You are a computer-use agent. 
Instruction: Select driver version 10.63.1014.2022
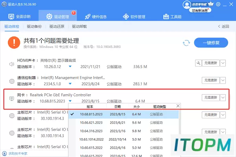[124, 139]
